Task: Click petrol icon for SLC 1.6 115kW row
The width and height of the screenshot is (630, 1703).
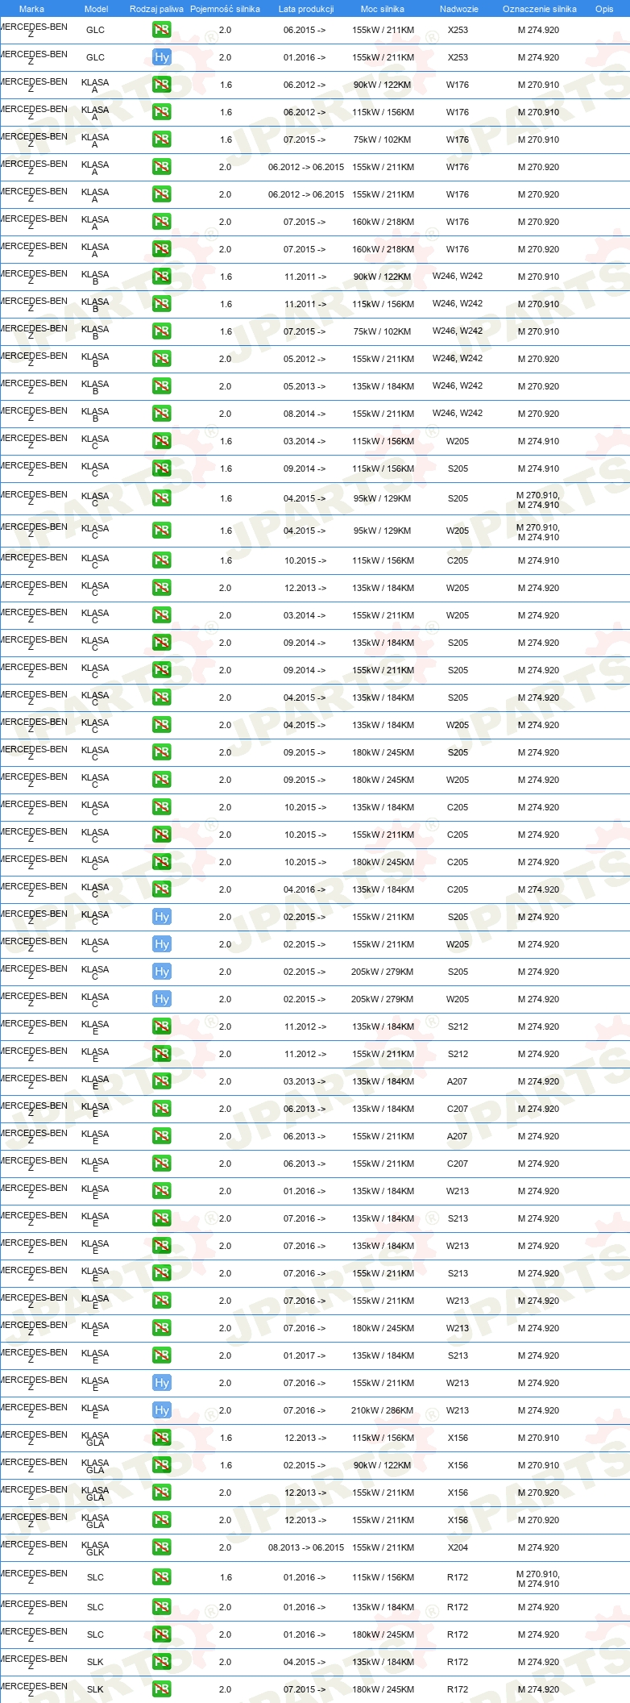Action: click(x=162, y=1577)
